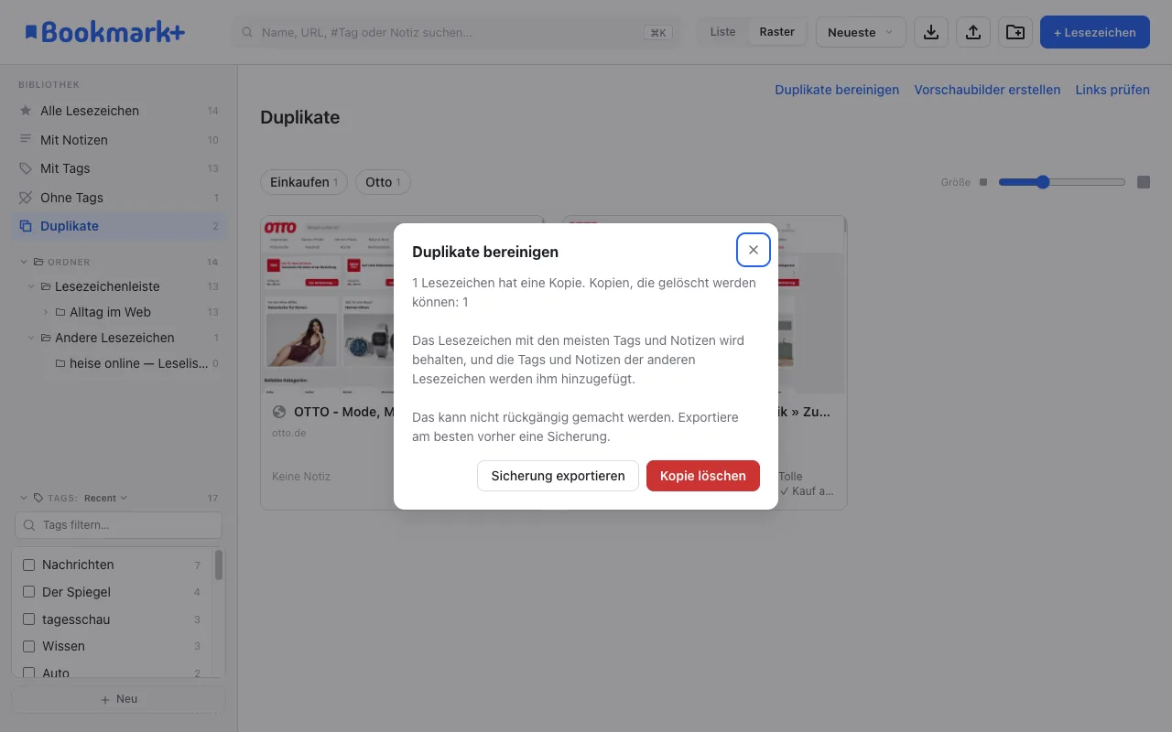Click the folder icon beside heise online
Screen dimensions: 1172x732
(60, 363)
